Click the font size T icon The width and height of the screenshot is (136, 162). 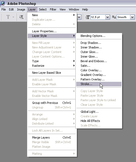click(x=88, y=17)
